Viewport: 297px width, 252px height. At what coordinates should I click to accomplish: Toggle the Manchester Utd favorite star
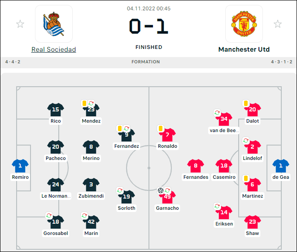point(278,24)
